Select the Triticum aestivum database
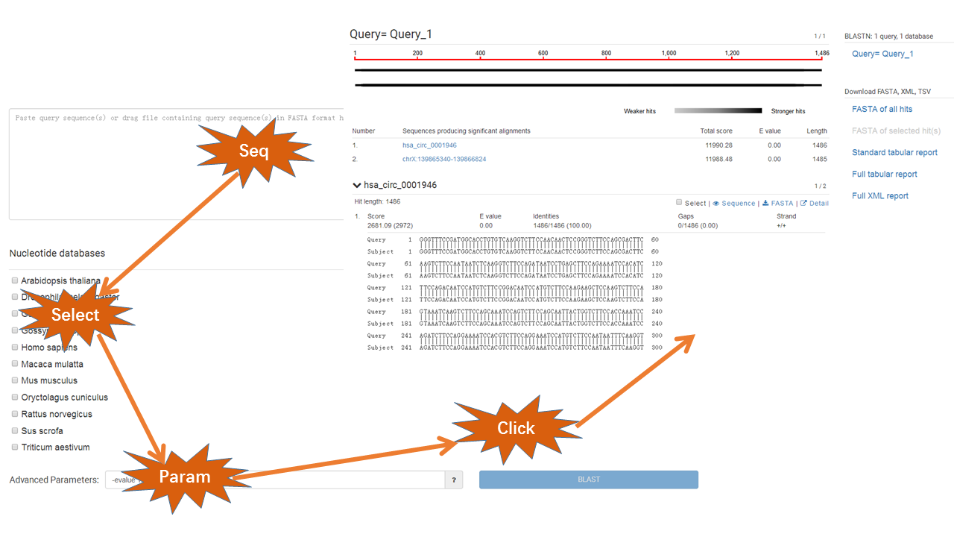The height and width of the screenshot is (537, 954). click(15, 447)
